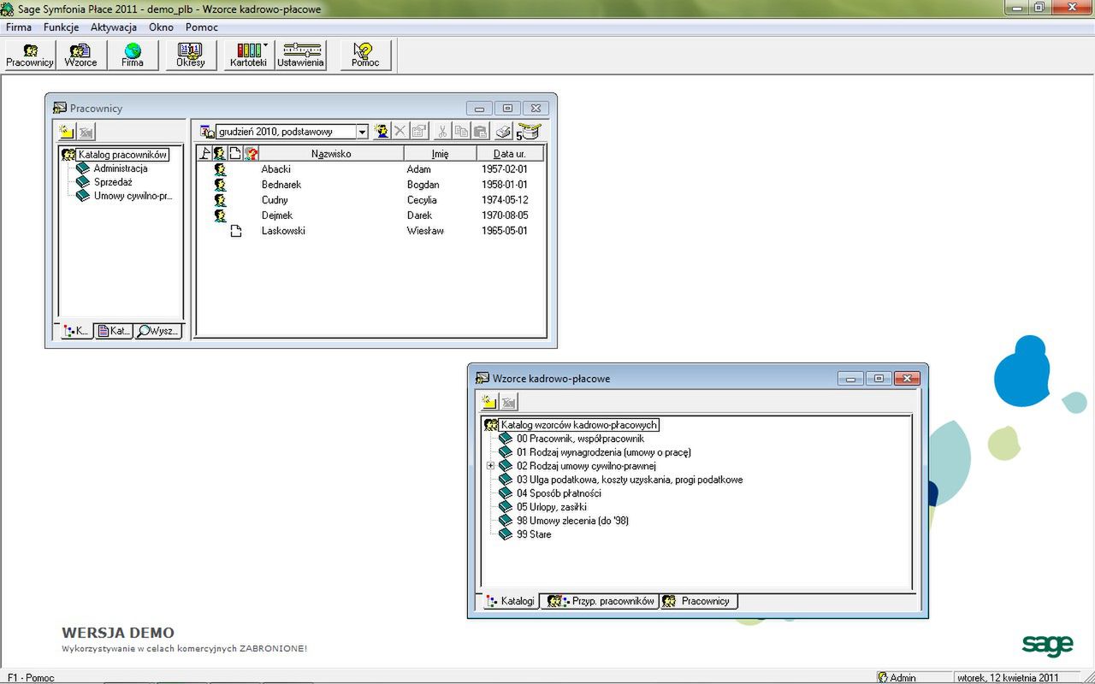Select 03 Ulga podatkowa, koszty uzyskania item
Screen dimensions: 1095x684
pos(630,480)
